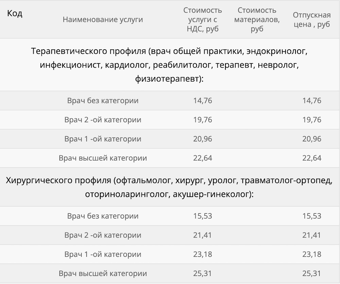
Task: Select surgical "Врач 2 -ой категории" row label
Action: (x=103, y=235)
